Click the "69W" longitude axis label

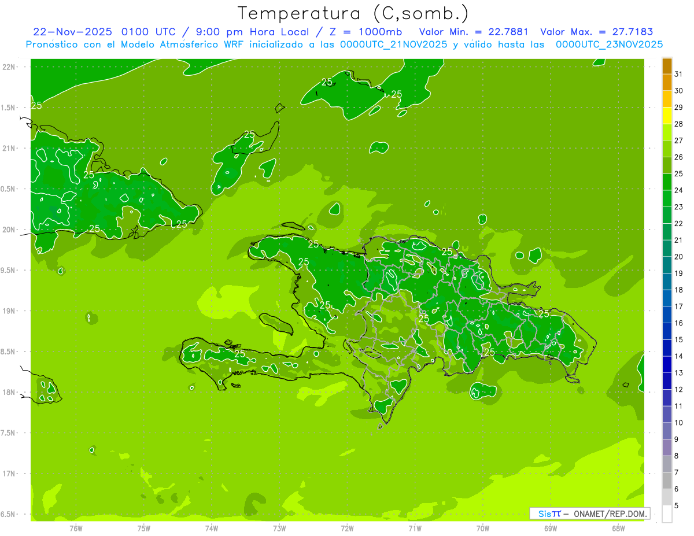click(551, 528)
